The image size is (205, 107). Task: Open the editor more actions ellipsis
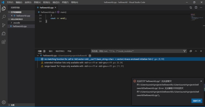pos(201,7)
